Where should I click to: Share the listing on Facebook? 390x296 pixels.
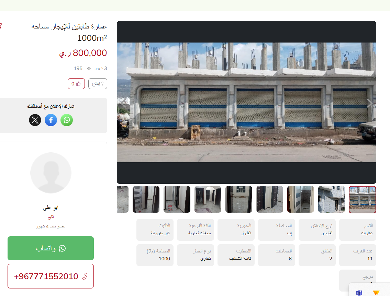pyautogui.click(x=51, y=120)
